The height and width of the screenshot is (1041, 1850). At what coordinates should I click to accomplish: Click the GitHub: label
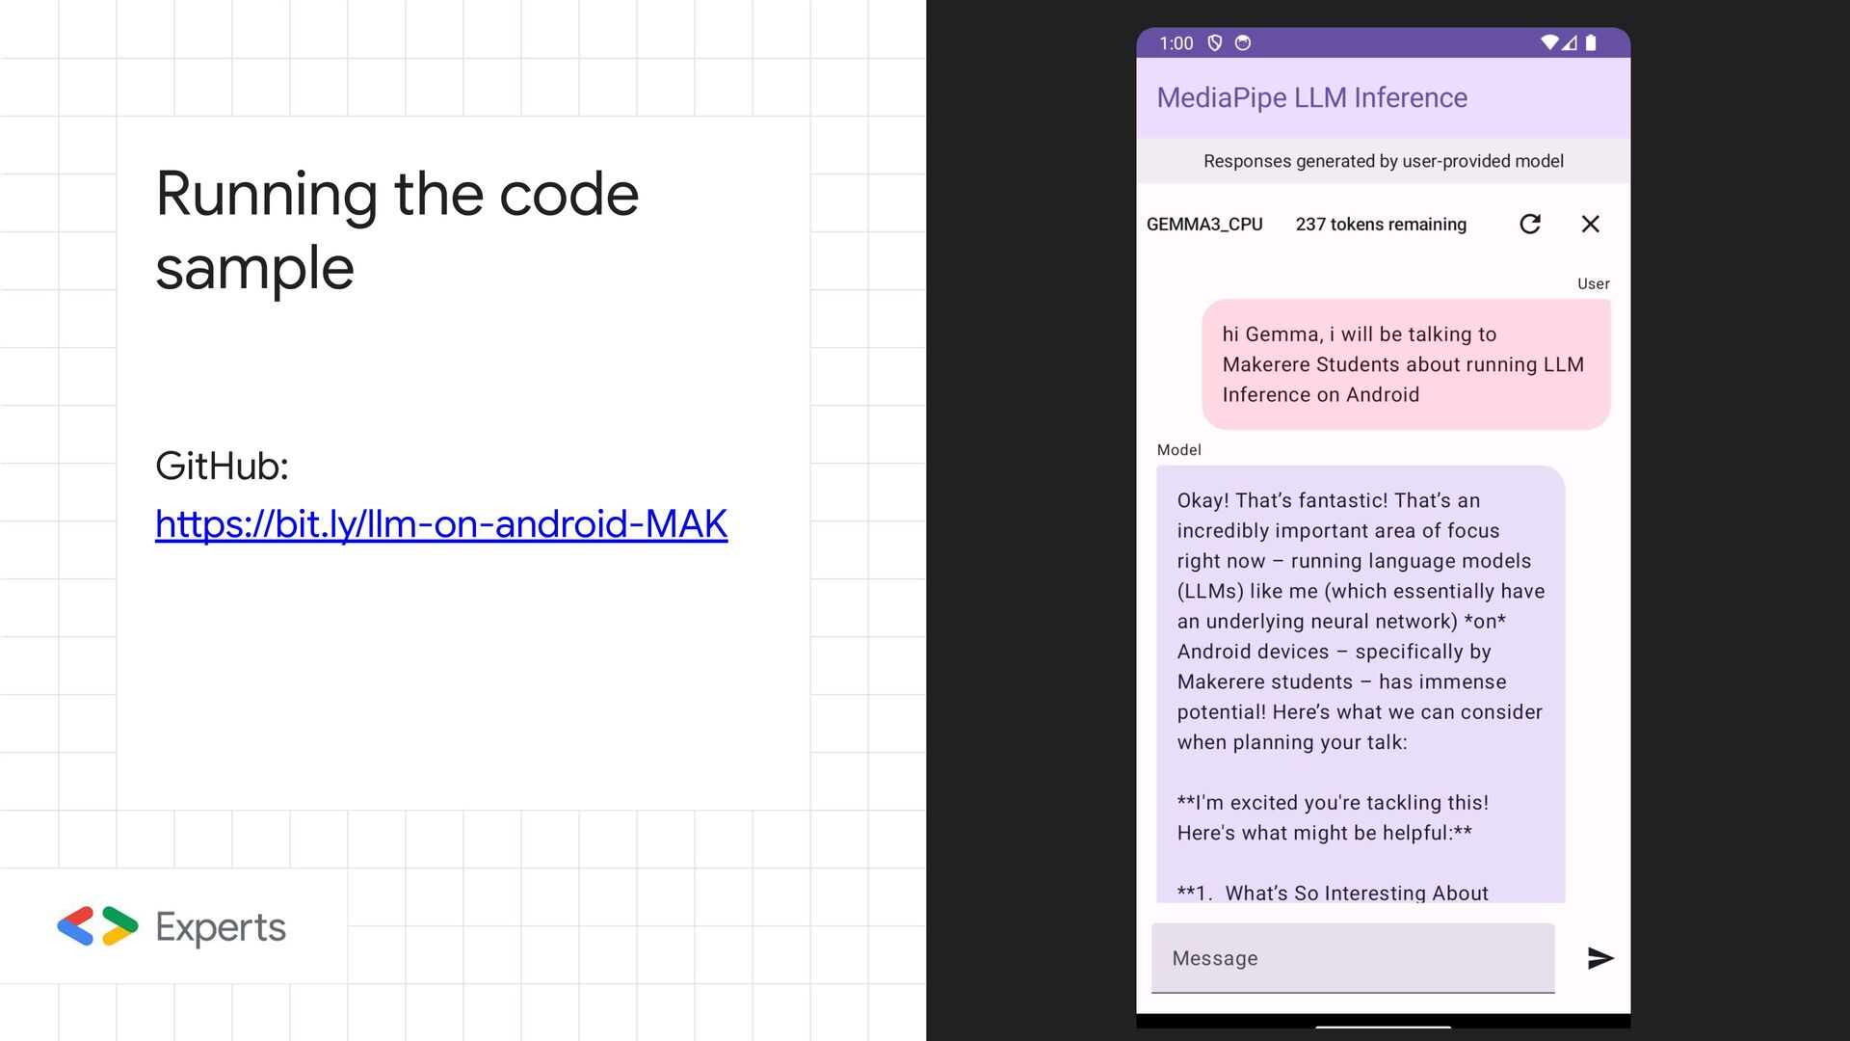click(223, 467)
